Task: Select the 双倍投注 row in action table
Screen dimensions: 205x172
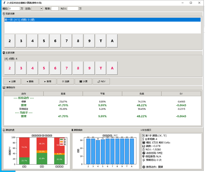Action: tap(102, 109)
